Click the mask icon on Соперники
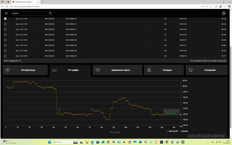Viewport: 232px width, 145px height. 191,70
